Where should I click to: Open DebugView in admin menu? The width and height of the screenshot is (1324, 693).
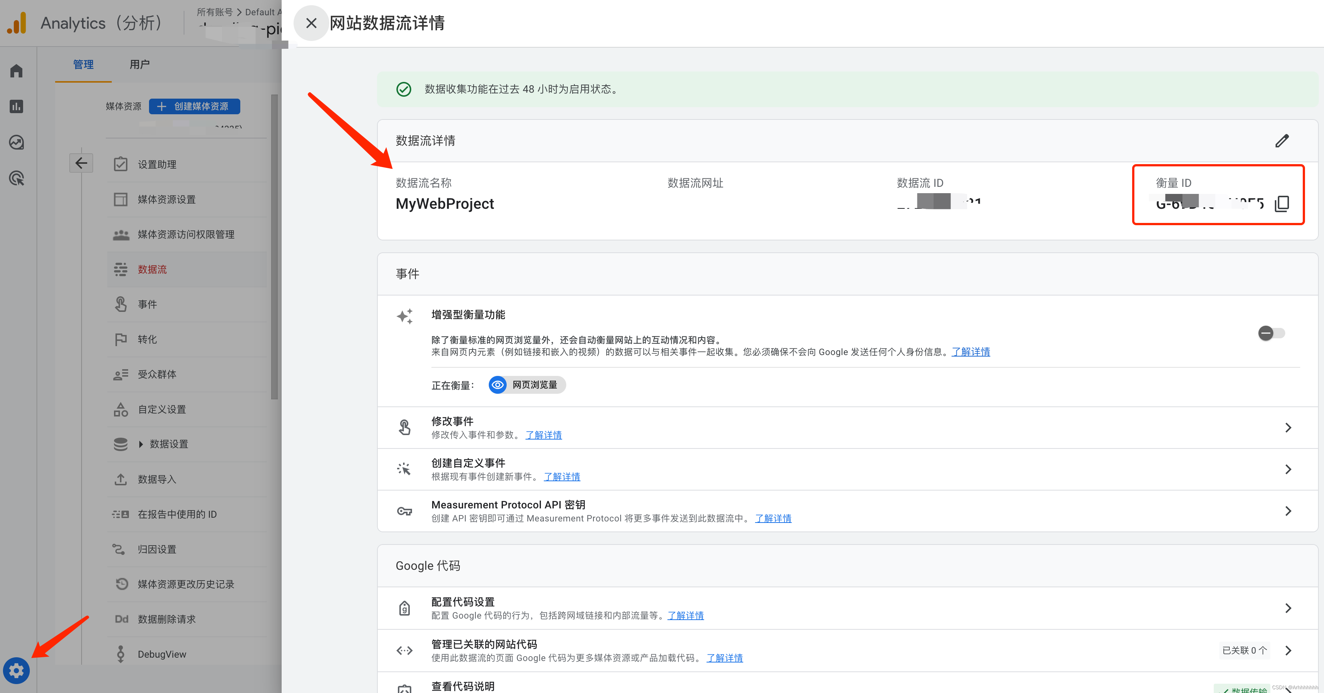(187, 654)
